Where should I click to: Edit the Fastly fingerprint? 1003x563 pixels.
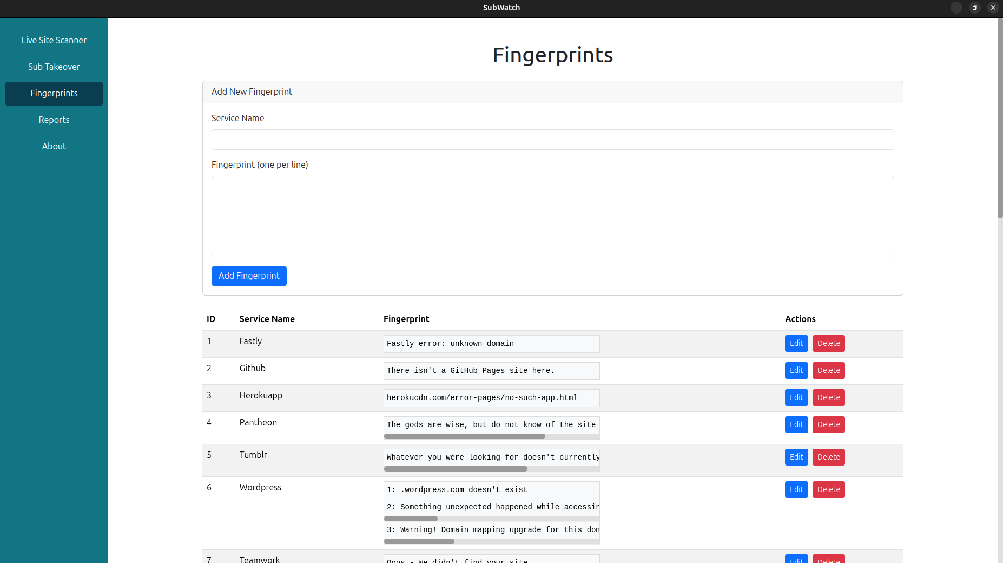[x=796, y=343]
